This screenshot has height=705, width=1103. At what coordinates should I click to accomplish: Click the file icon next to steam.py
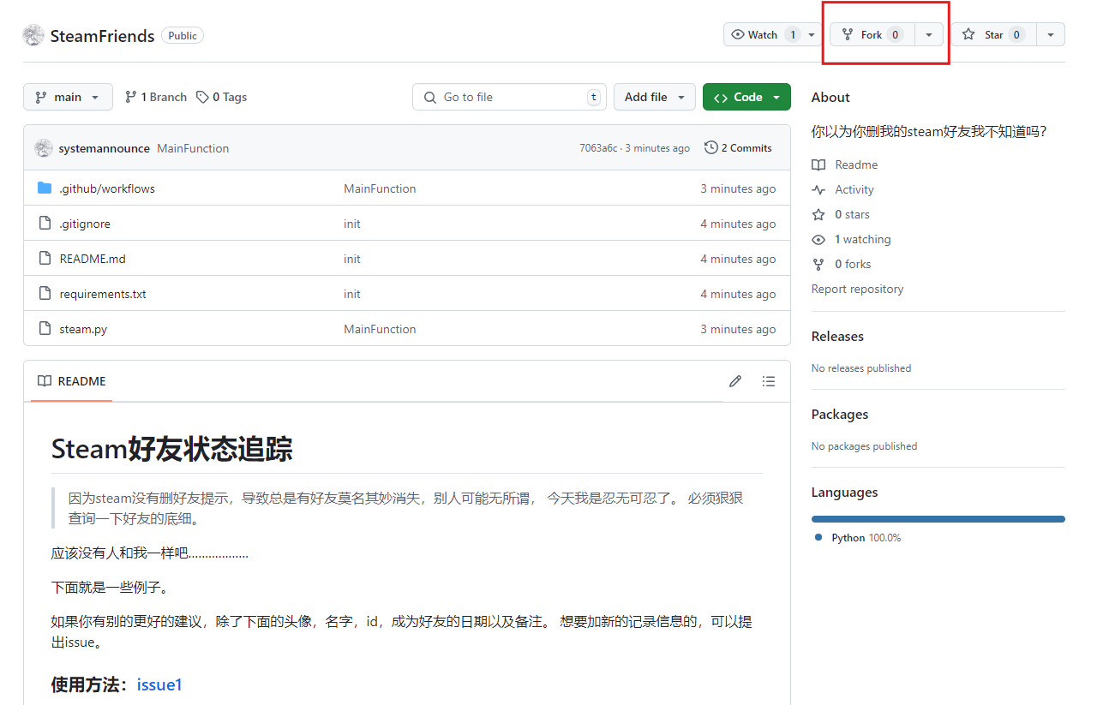(x=45, y=329)
